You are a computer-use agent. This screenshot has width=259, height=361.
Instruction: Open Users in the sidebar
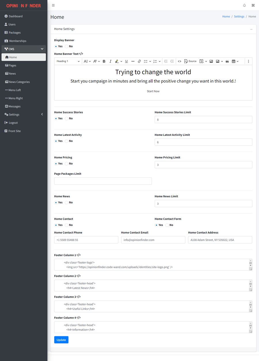click(x=24, y=24)
